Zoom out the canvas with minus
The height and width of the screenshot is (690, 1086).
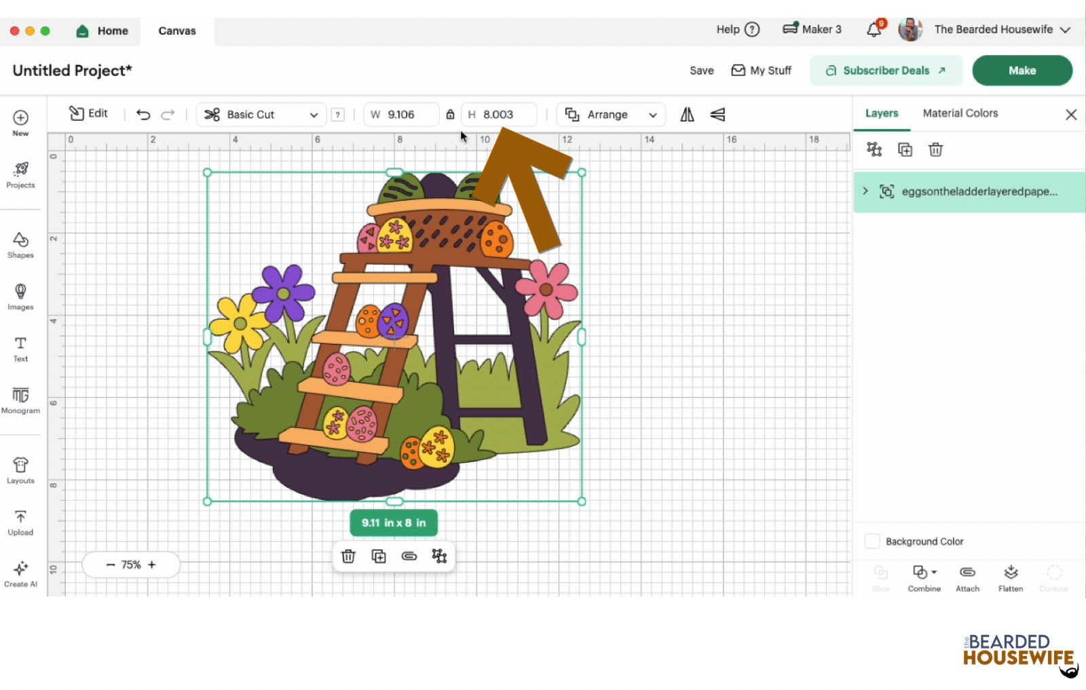coord(111,564)
